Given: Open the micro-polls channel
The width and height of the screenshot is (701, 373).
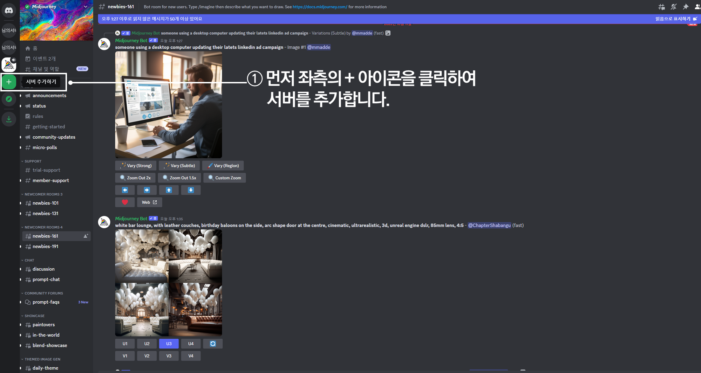Looking at the screenshot, I should click(56, 147).
